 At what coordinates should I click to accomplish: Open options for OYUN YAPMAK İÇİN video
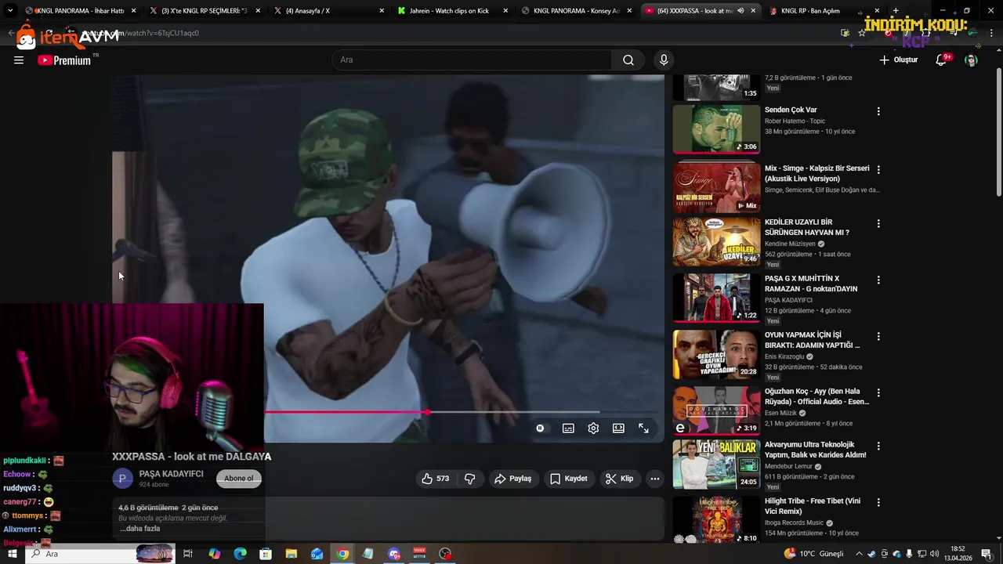(x=878, y=336)
